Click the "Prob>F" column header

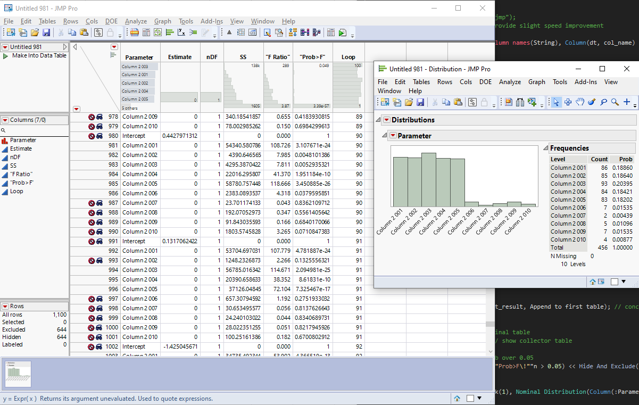pos(312,57)
